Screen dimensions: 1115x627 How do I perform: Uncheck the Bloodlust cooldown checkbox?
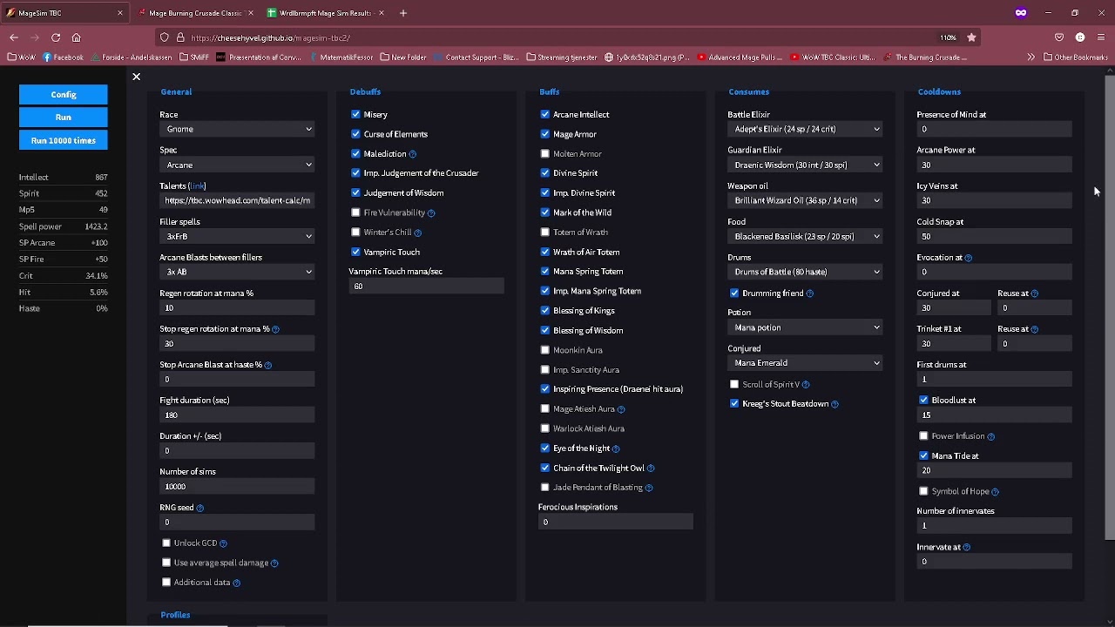click(x=924, y=401)
